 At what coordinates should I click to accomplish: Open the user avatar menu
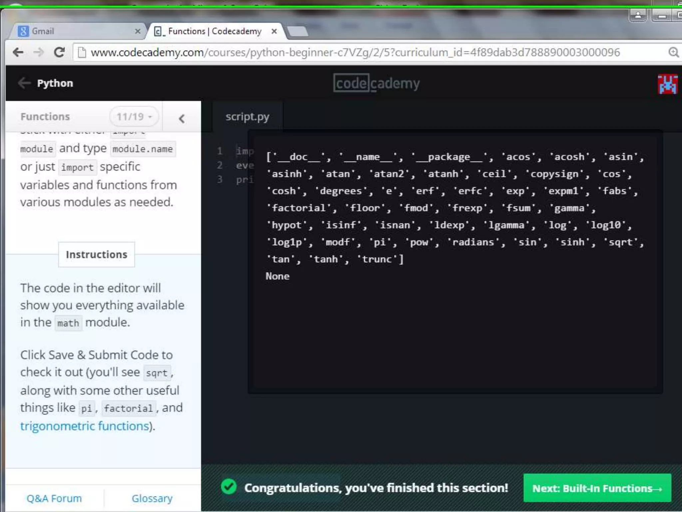click(x=667, y=84)
